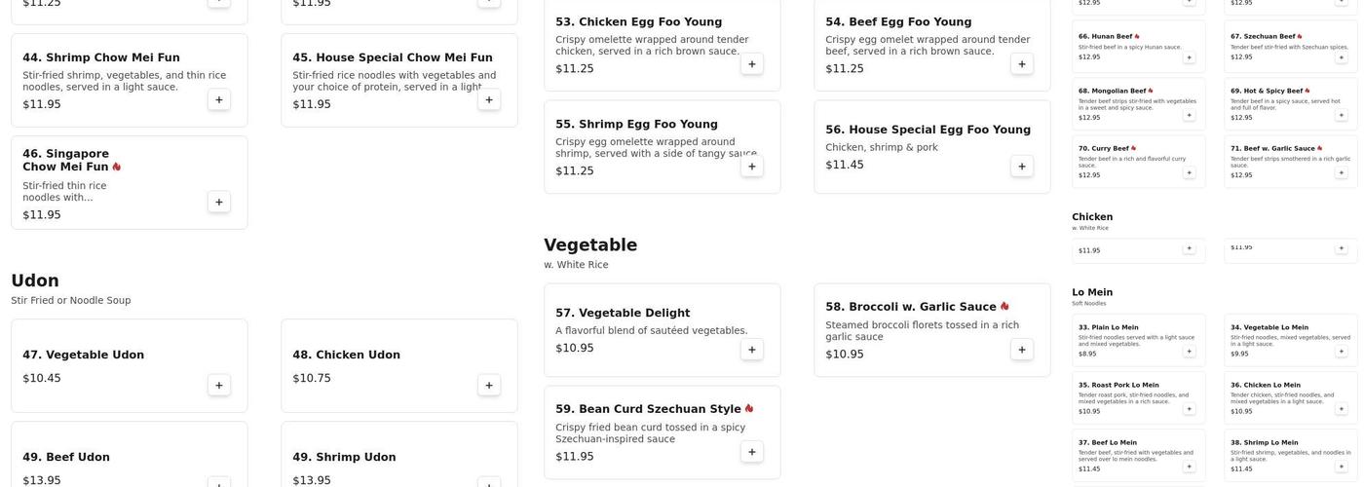Add Vegetable Udon to the order
The width and height of the screenshot is (1364, 487).
pyautogui.click(x=219, y=385)
